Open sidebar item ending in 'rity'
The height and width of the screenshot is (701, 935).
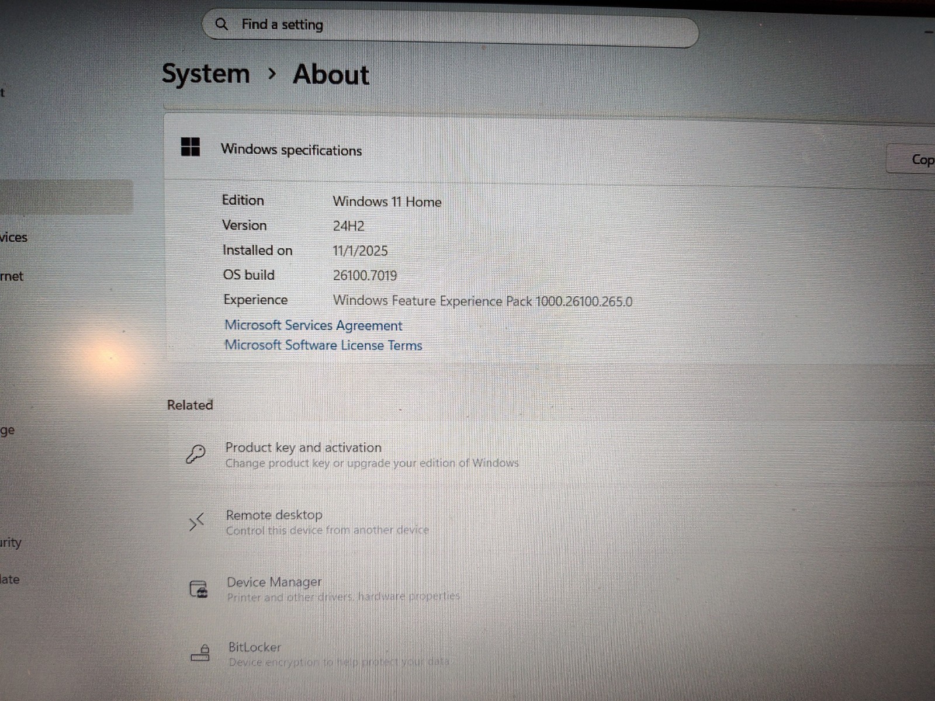[11, 543]
